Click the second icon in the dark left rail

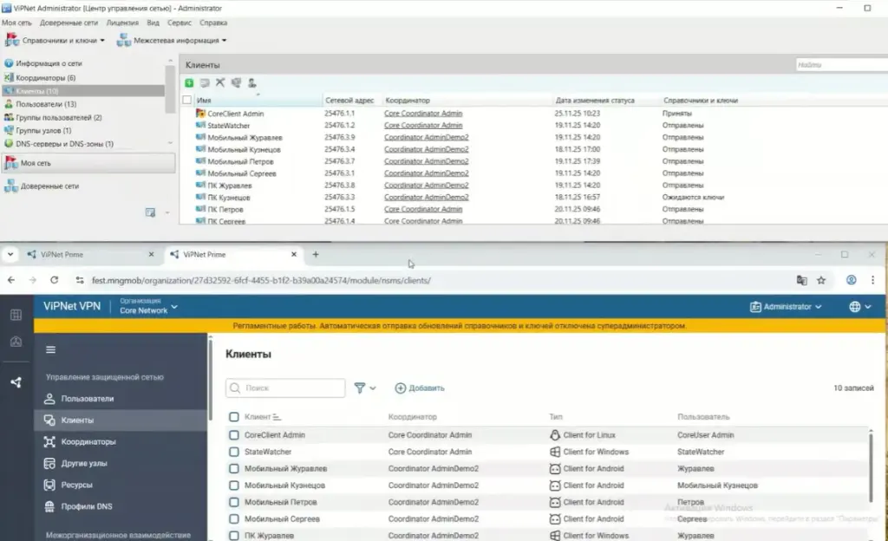[x=16, y=342]
